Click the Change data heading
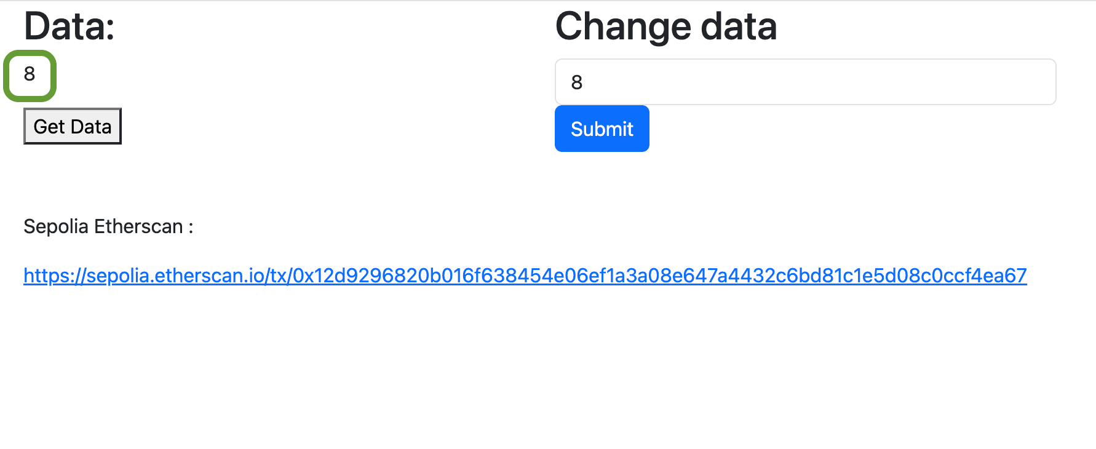 coord(665,26)
